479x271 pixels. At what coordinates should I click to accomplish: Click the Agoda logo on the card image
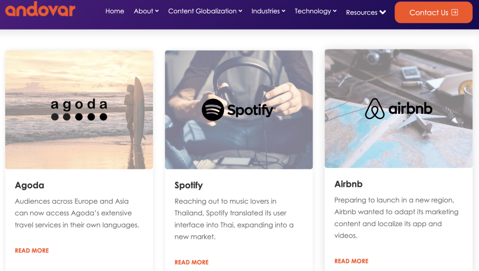pos(79,110)
